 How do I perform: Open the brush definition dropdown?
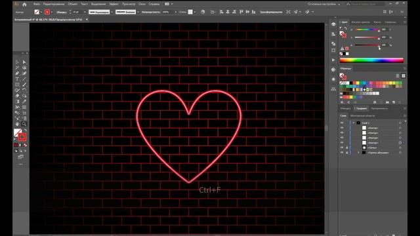pyautogui.click(x=138, y=12)
